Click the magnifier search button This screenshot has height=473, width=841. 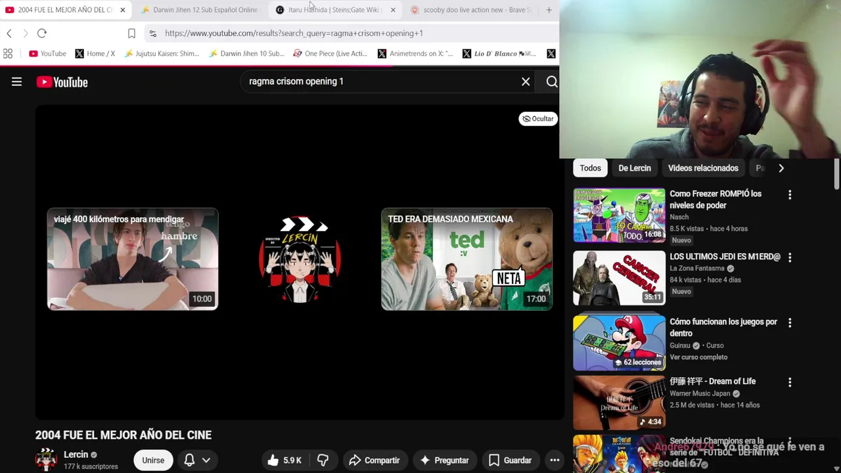coord(552,81)
